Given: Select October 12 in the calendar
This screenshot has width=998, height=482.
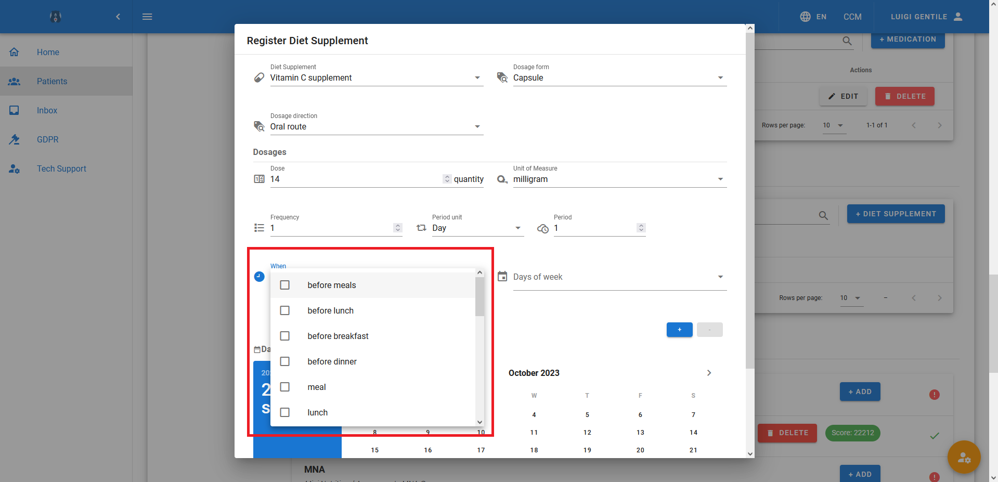Looking at the screenshot, I should point(587,433).
